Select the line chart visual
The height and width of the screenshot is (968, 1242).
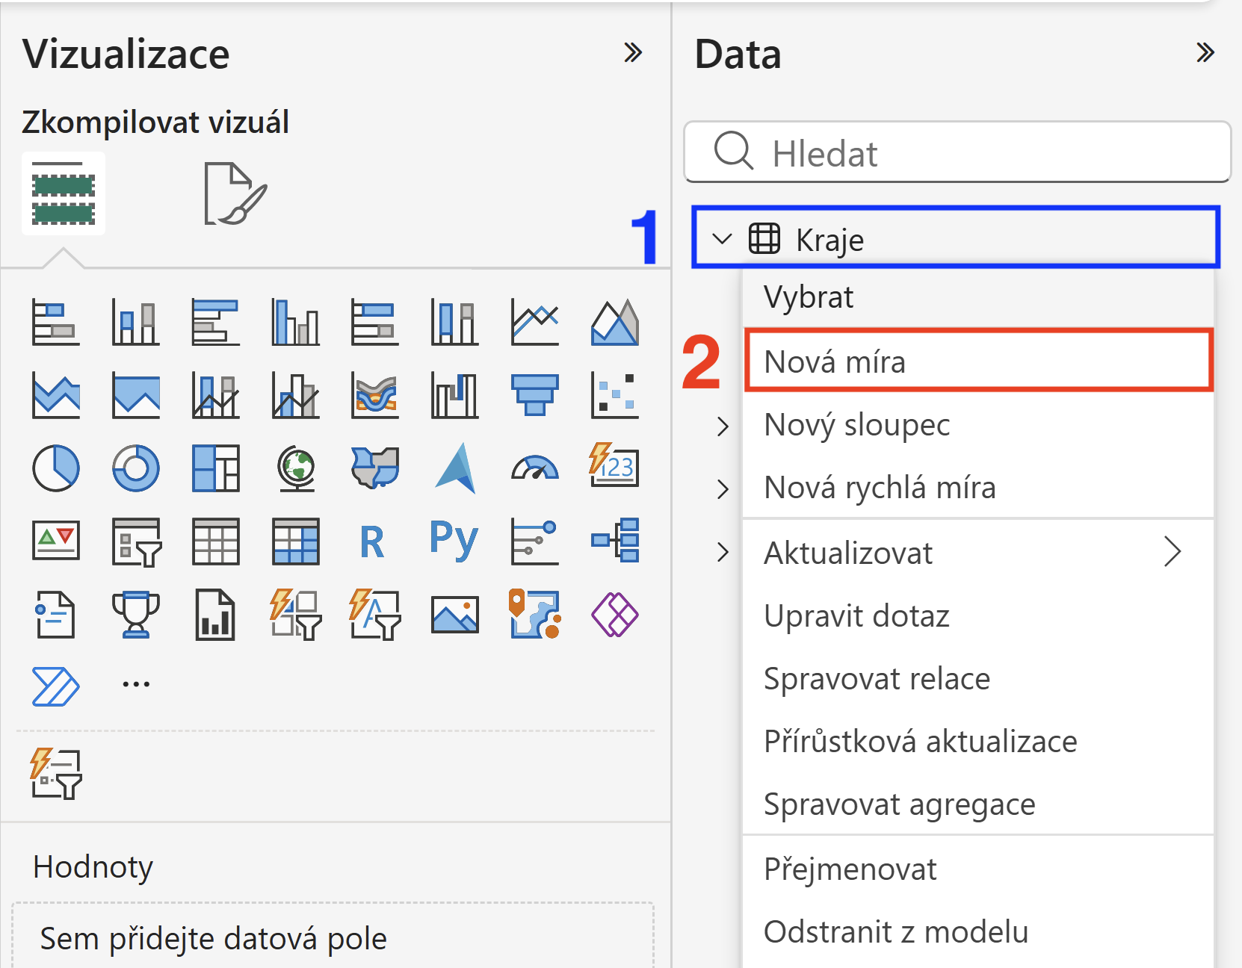535,322
